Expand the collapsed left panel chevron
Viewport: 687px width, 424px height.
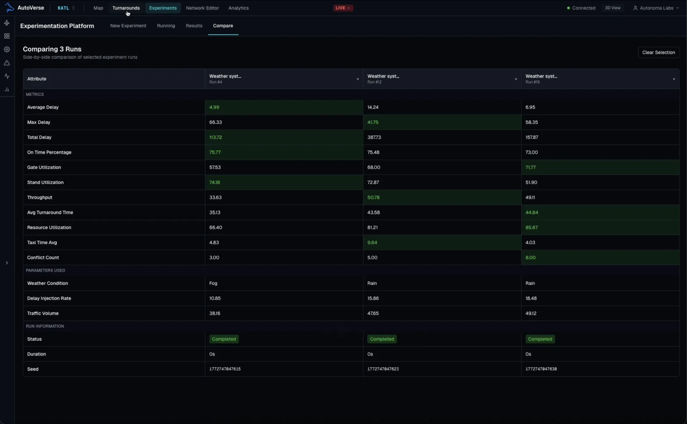pyautogui.click(x=7, y=263)
